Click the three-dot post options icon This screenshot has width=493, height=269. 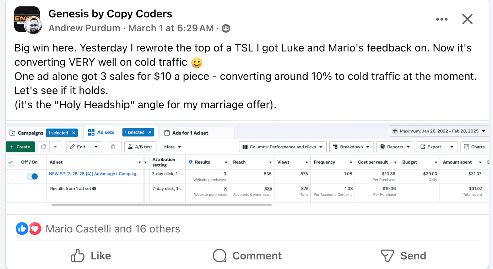pyautogui.click(x=441, y=19)
